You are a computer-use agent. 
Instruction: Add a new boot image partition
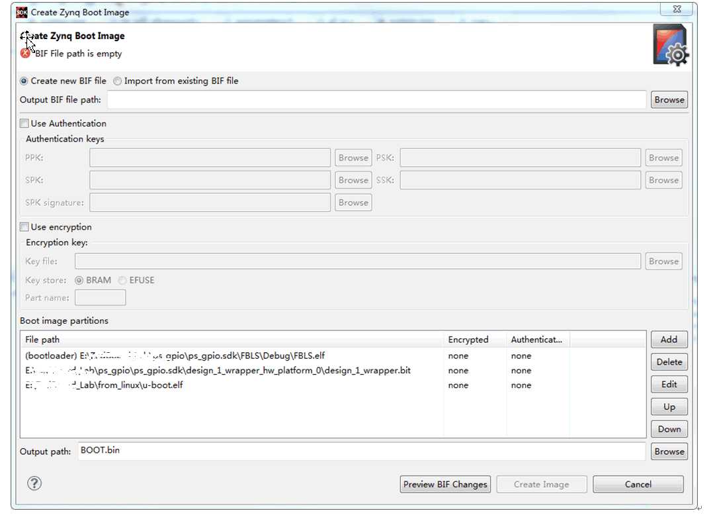click(x=669, y=339)
